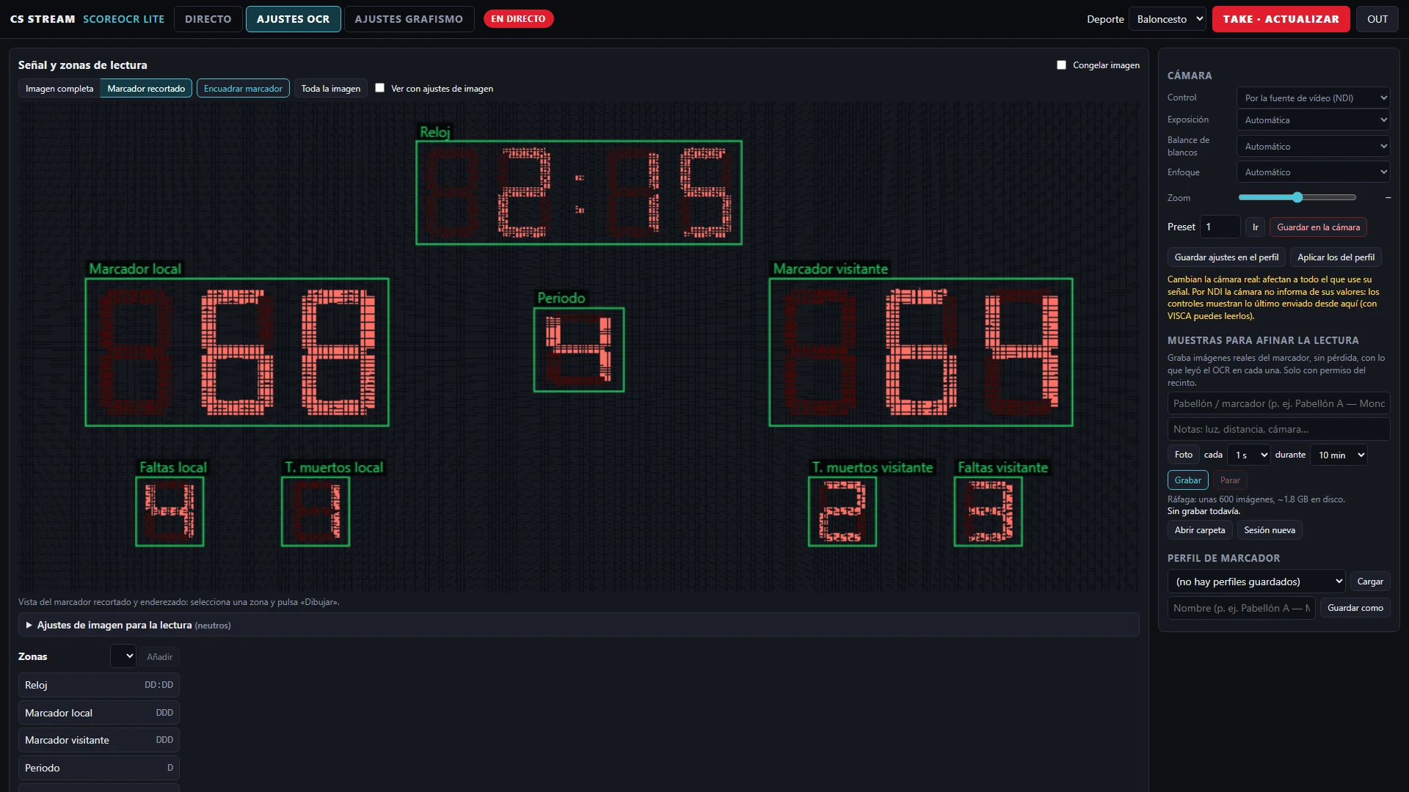1409x792 pixels.
Task: Select the Imagen completa view
Action: (59, 88)
